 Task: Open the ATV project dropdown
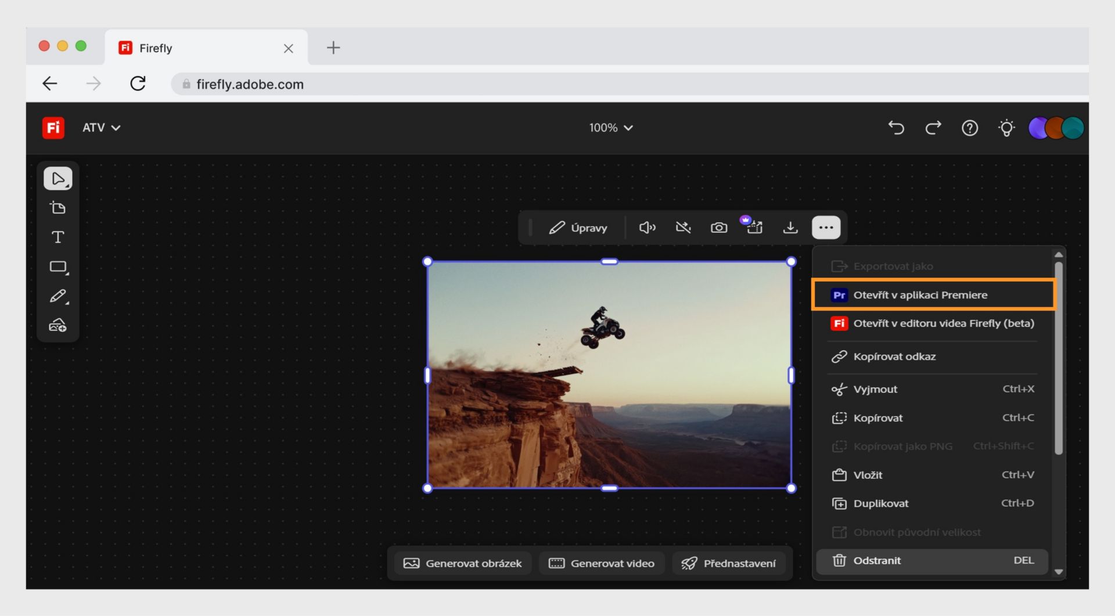[101, 128]
